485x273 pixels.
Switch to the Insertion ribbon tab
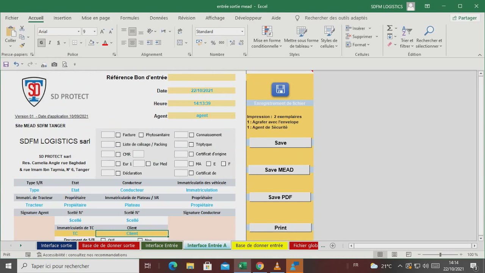63,18
